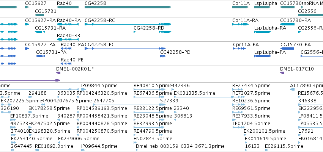
Task: Select EST RP004246320.5prime label
Action: (x=102, y=93)
